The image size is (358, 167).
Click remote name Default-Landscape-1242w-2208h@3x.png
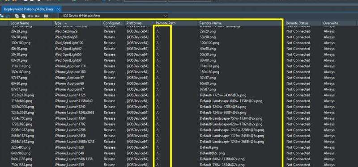click(x=232, y=130)
